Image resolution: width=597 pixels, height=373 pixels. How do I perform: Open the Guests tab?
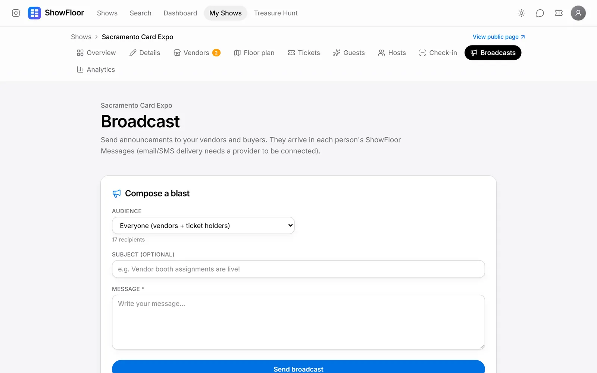349,53
